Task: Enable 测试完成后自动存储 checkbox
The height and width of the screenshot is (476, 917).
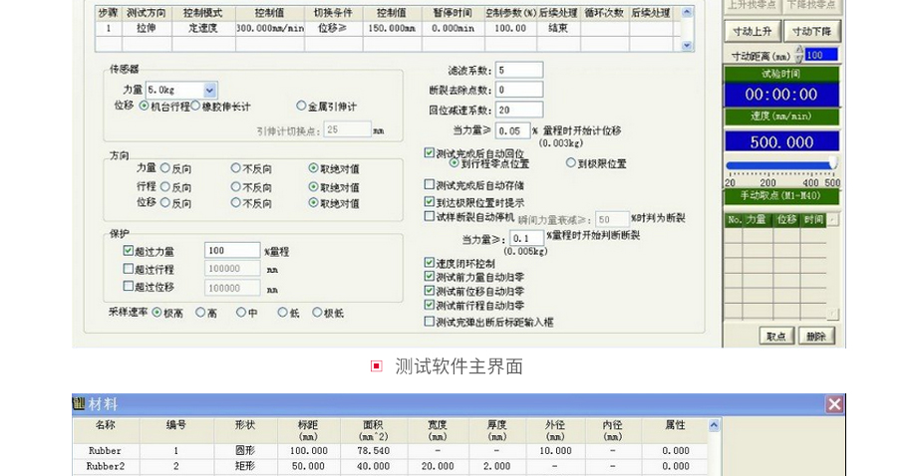Action: click(430, 185)
